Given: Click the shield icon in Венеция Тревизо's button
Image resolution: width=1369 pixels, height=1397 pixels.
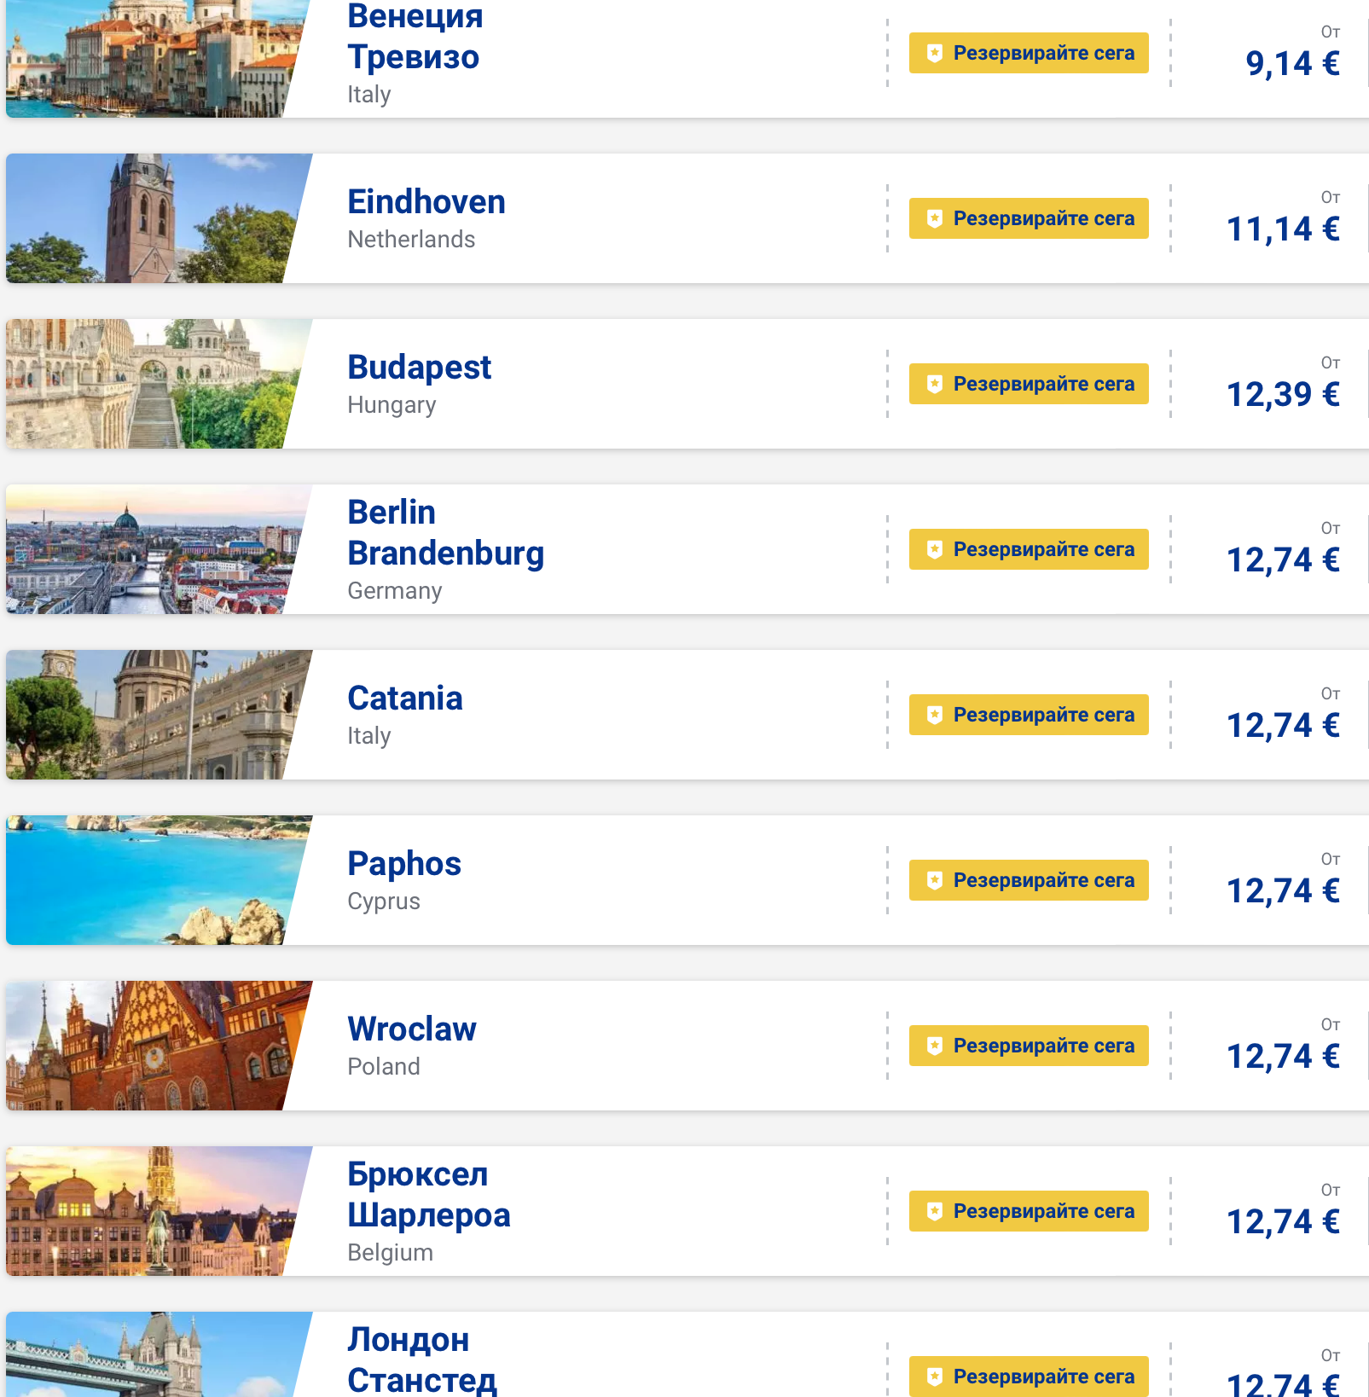Looking at the screenshot, I should pyautogui.click(x=935, y=53).
